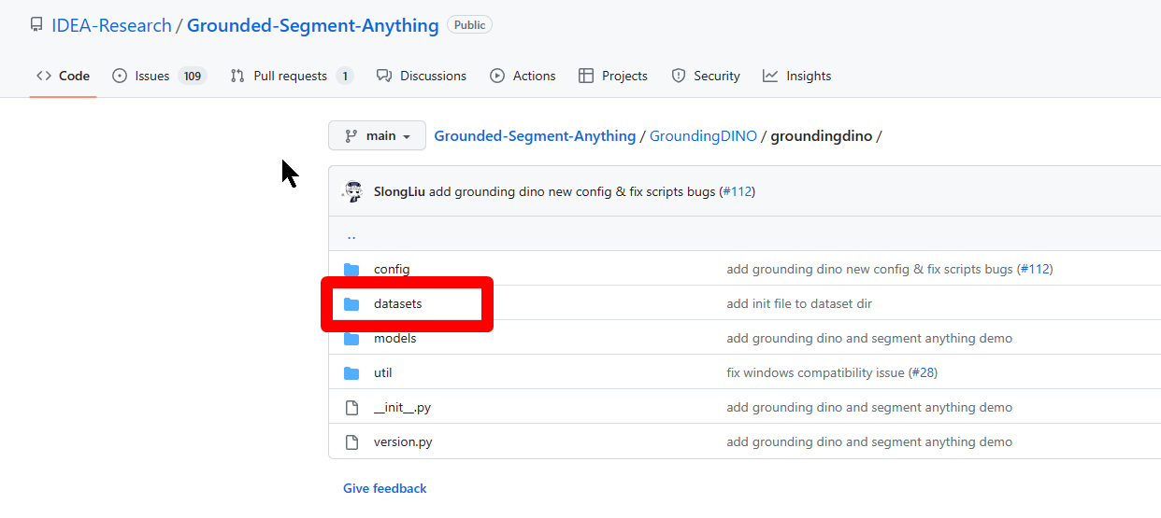The image size is (1161, 518).
Task: Go to GroundingDINO breadcrumb folder
Action: [703, 136]
